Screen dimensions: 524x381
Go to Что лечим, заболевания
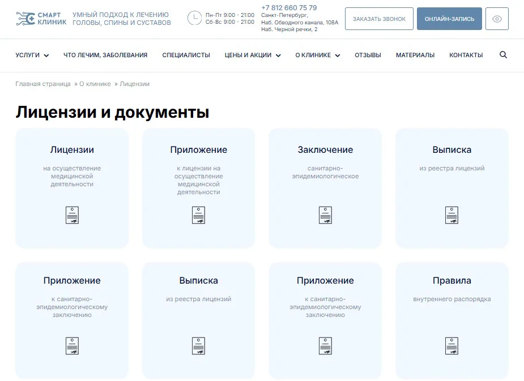point(105,55)
